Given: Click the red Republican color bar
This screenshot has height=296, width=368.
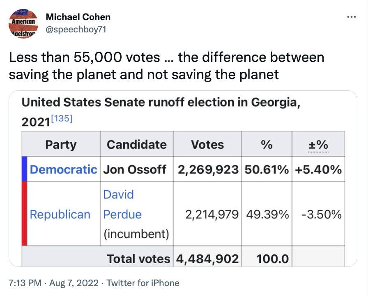Looking at the screenshot, I should coord(24,214).
